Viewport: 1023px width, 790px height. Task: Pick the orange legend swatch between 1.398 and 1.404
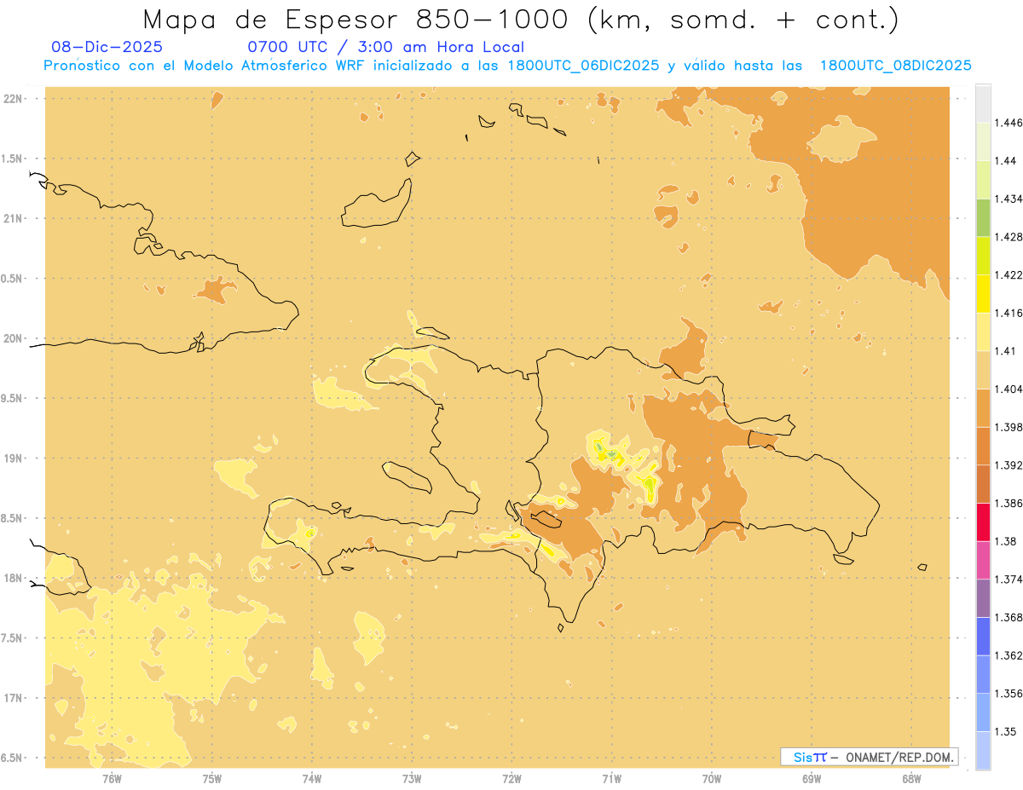coord(983,407)
